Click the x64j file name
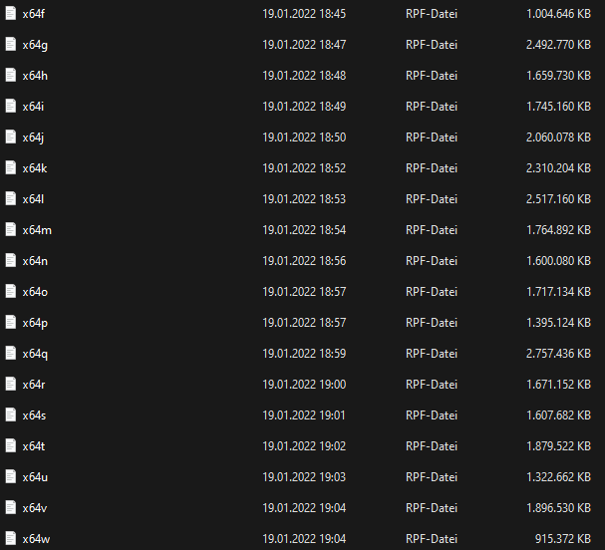The height and width of the screenshot is (550, 605). point(33,137)
